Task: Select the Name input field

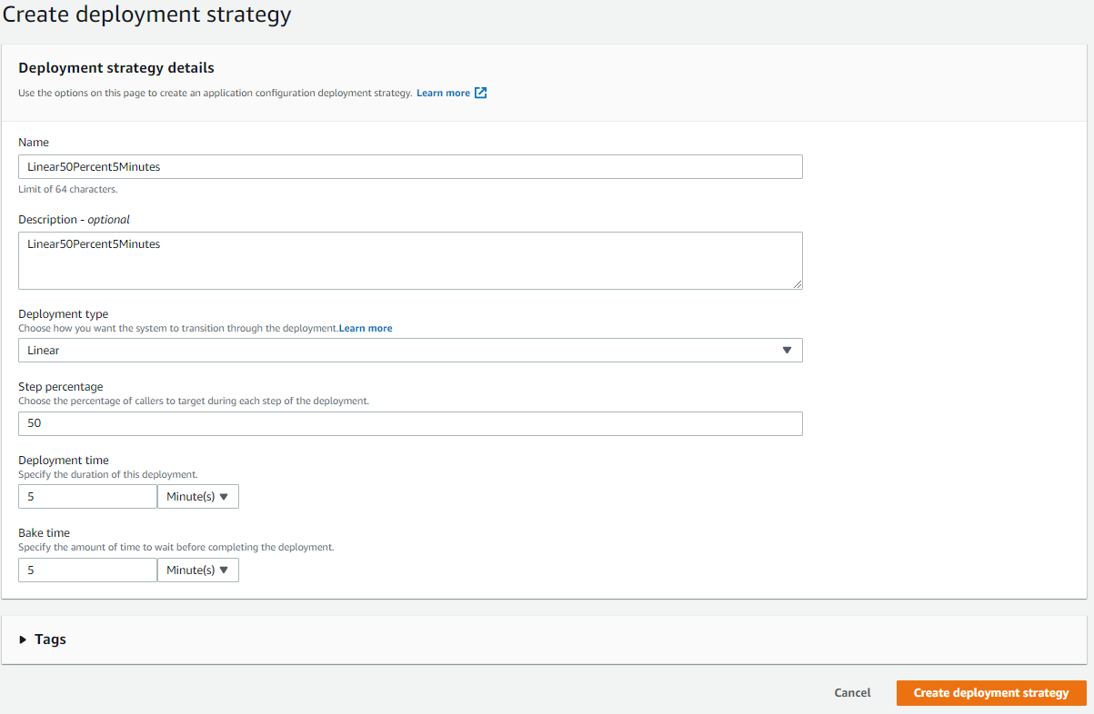Action: click(x=409, y=166)
